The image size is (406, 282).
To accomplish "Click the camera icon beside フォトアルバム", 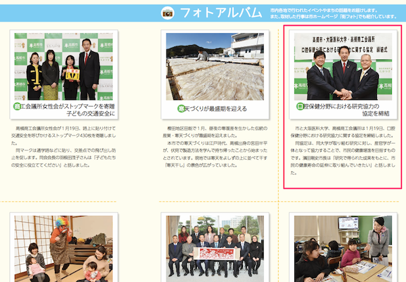I will pos(168,13).
